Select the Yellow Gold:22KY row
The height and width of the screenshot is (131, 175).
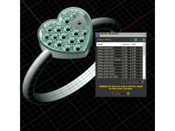[120, 62]
